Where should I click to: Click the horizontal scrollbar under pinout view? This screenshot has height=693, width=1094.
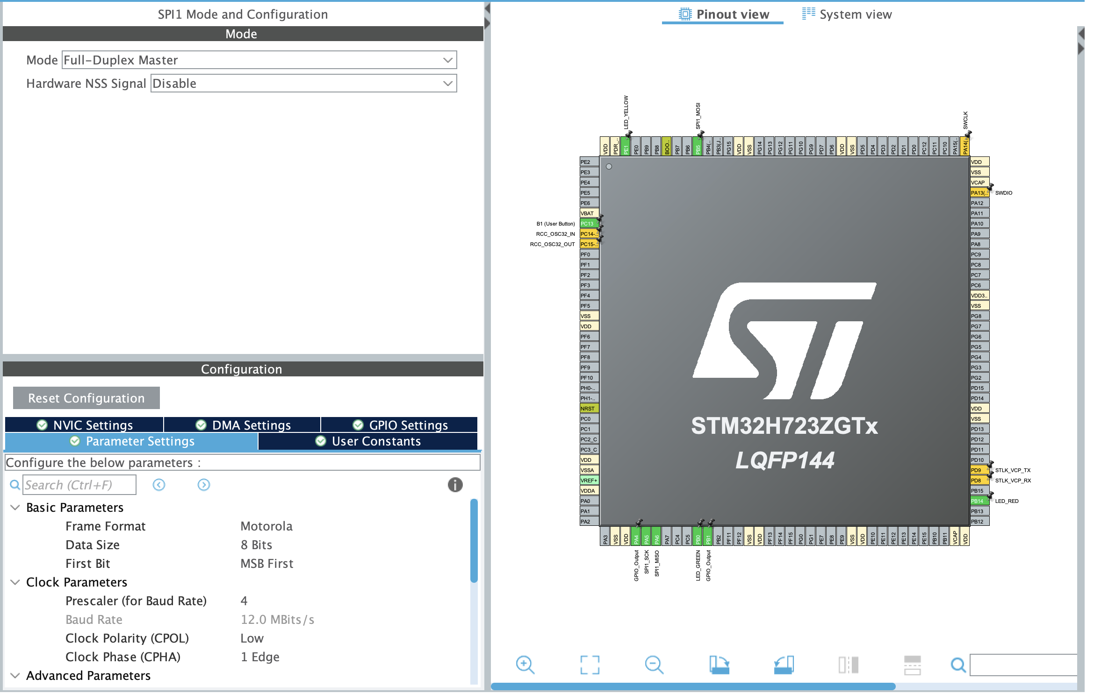pyautogui.click(x=693, y=686)
